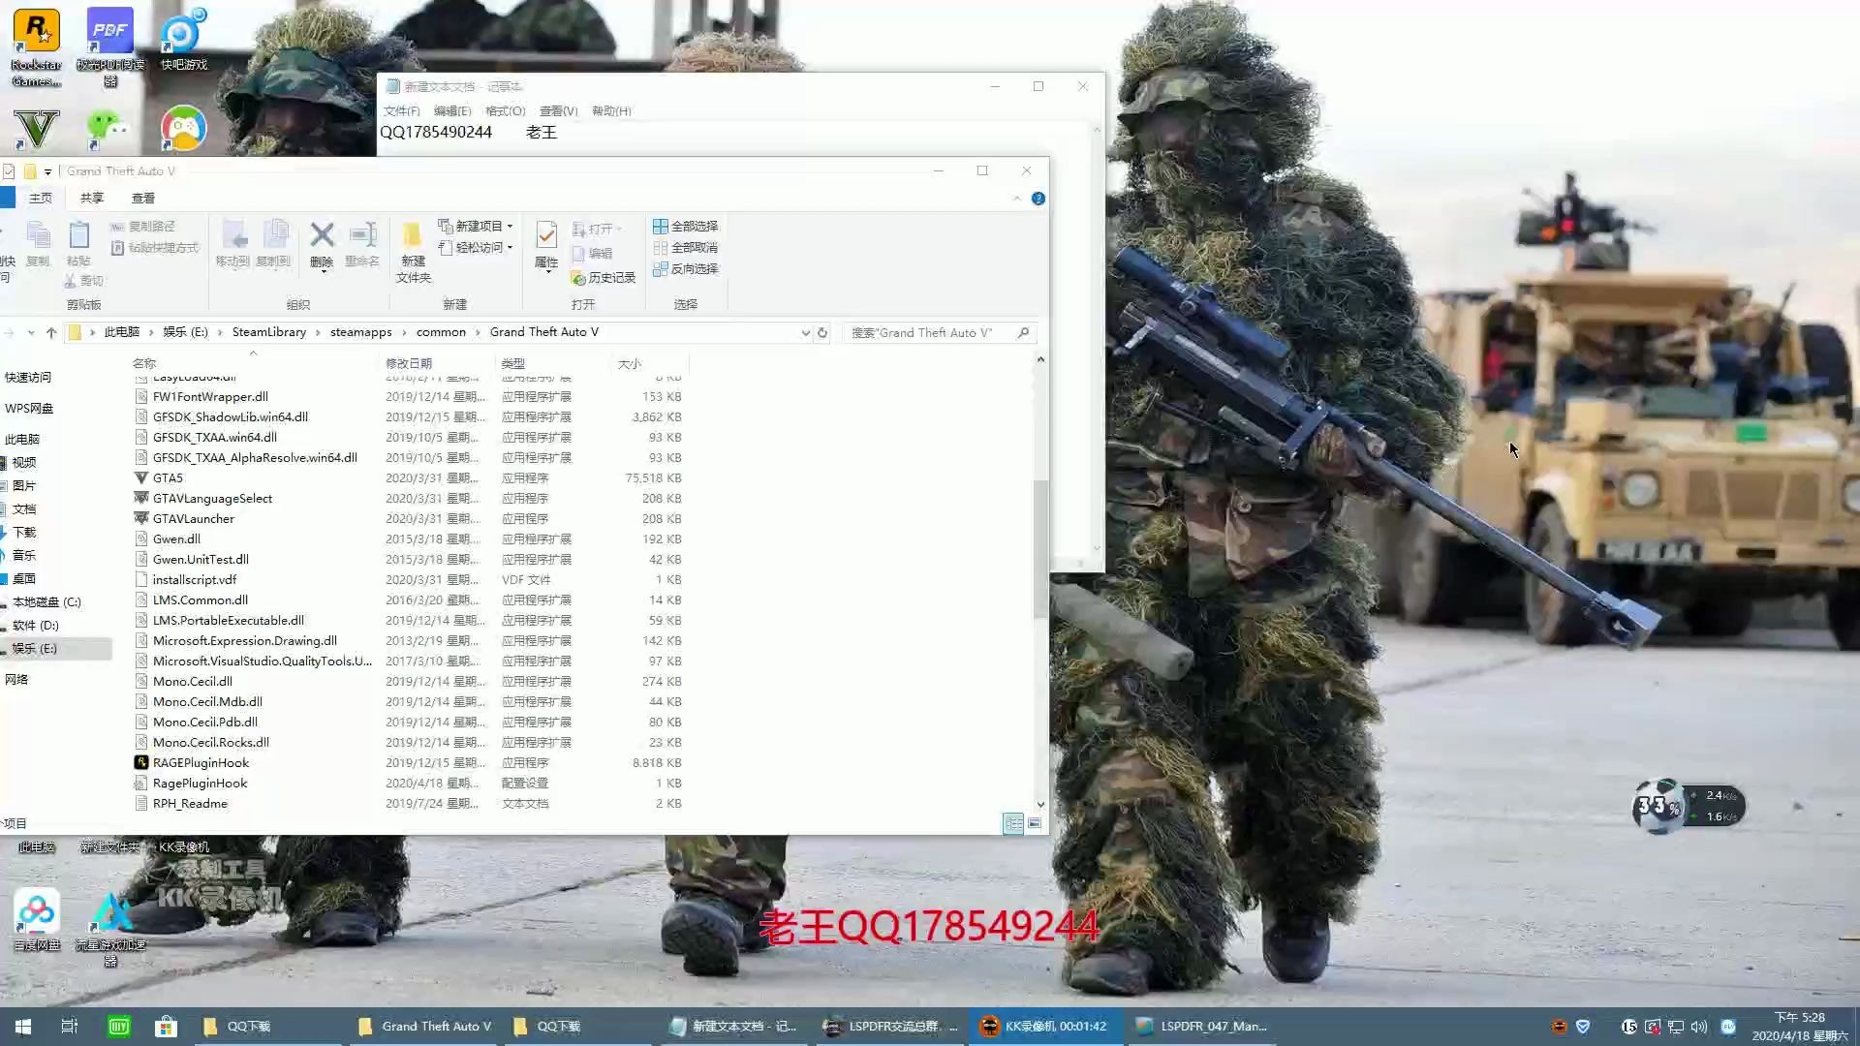Open the Format (格式) menu in Notepad
Image resolution: width=1860 pixels, height=1046 pixels.
pyautogui.click(x=505, y=110)
